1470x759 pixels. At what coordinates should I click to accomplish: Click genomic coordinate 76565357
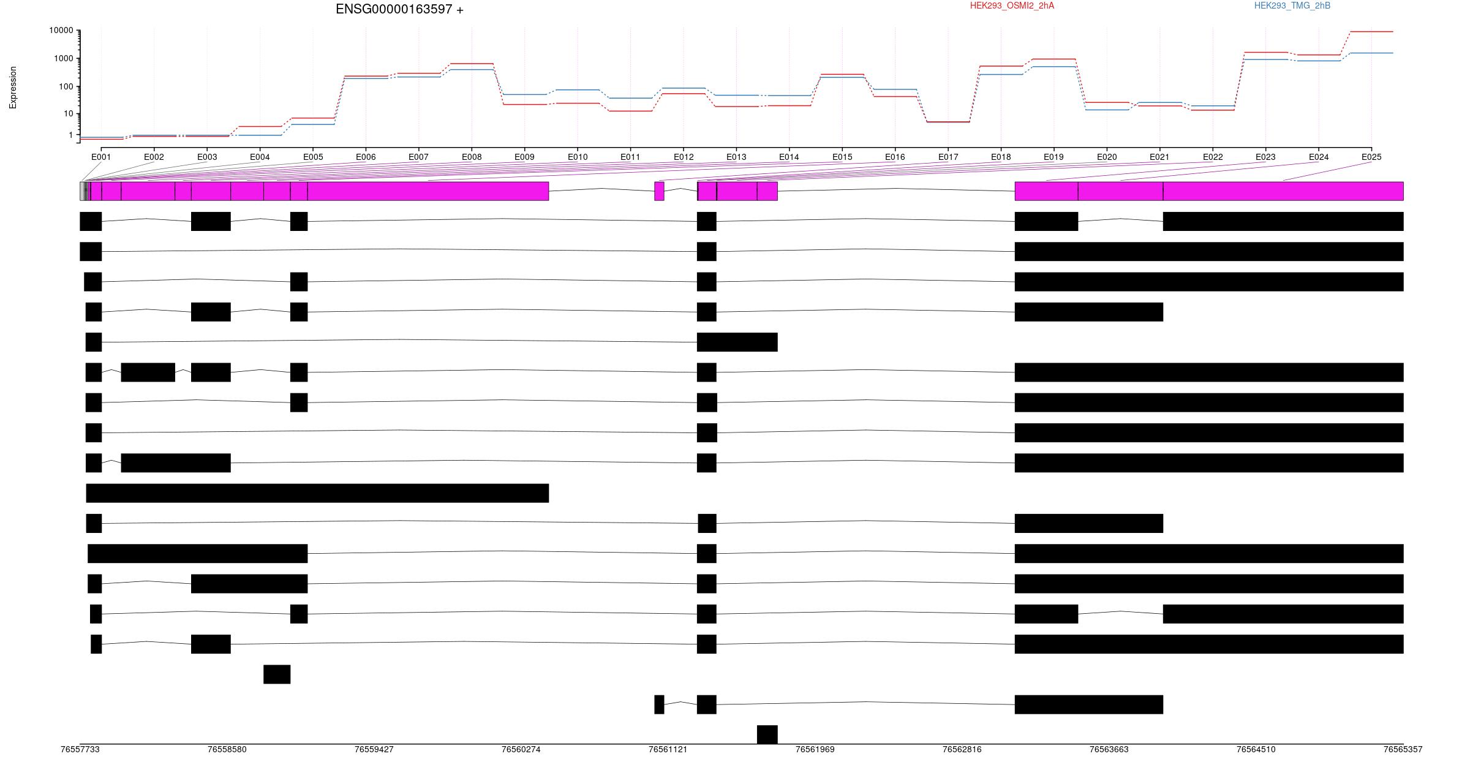pyautogui.click(x=1403, y=749)
